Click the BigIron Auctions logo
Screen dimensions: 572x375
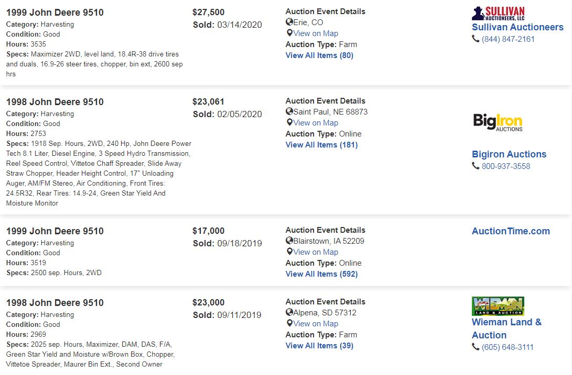tap(498, 122)
